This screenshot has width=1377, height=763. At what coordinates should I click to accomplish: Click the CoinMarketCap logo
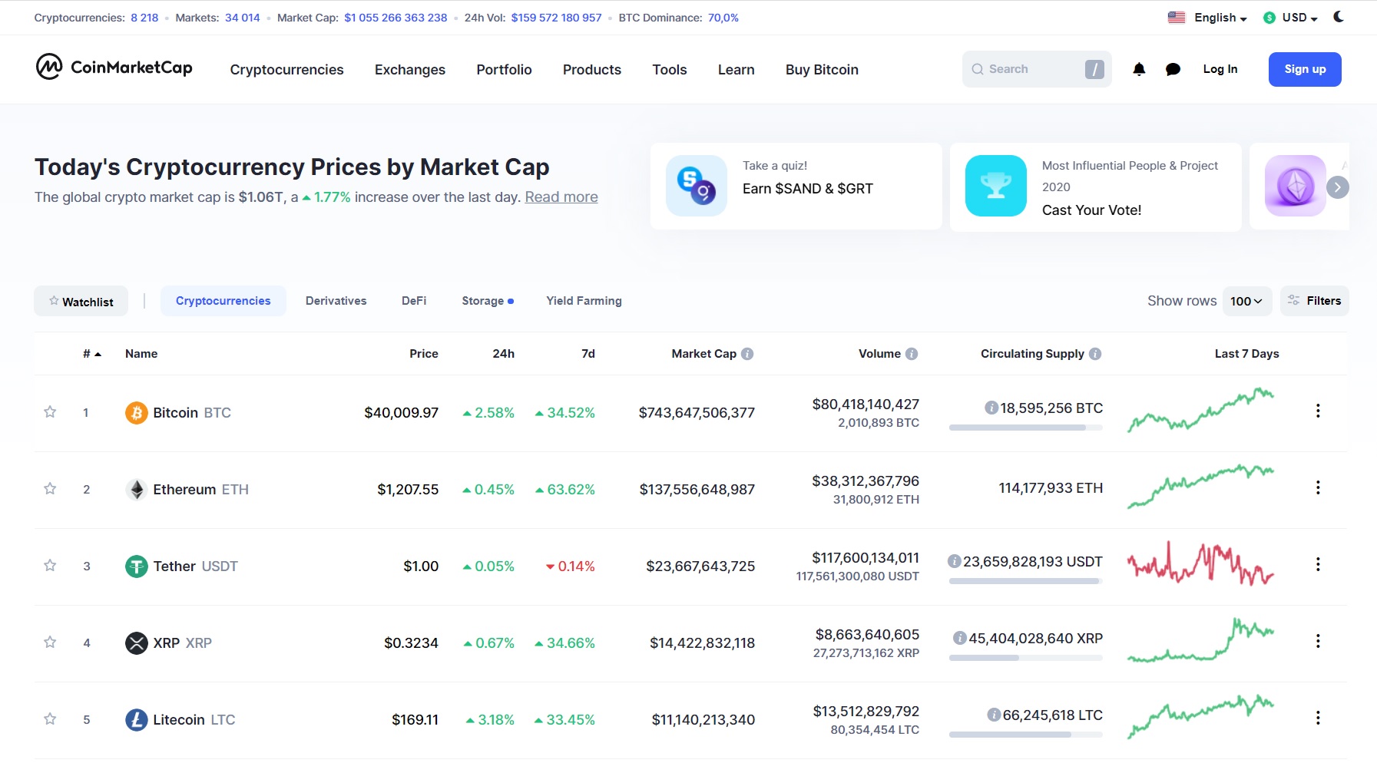click(x=114, y=68)
